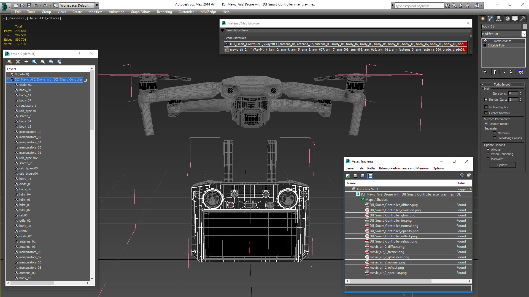529x297 pixels.
Task: Click the Perspective viewport label
Action: click(17, 18)
